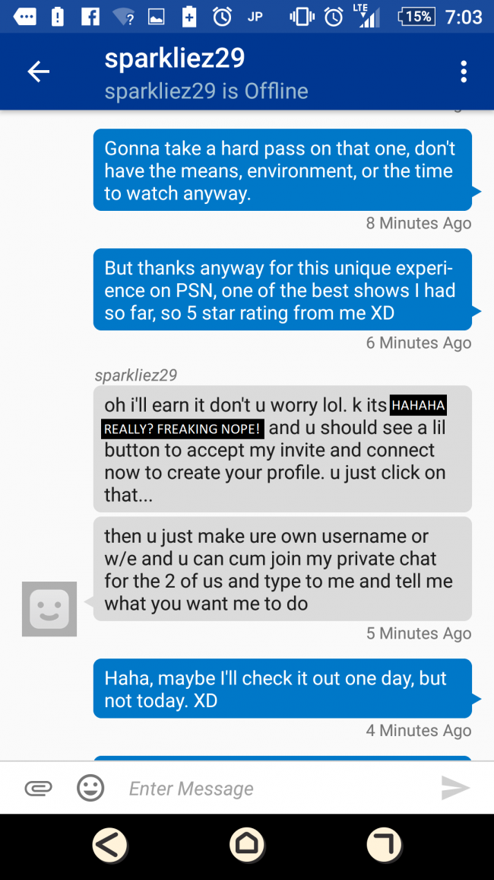Tap the Facebook notification icon in status bar
The image size is (494, 880).
pos(90,17)
